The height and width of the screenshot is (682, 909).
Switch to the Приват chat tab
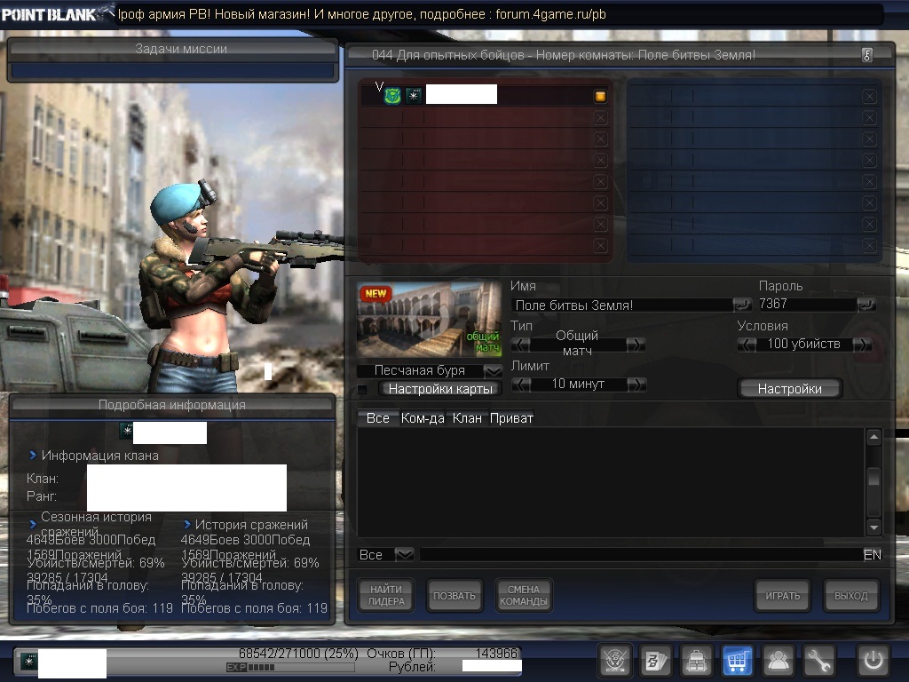(511, 418)
